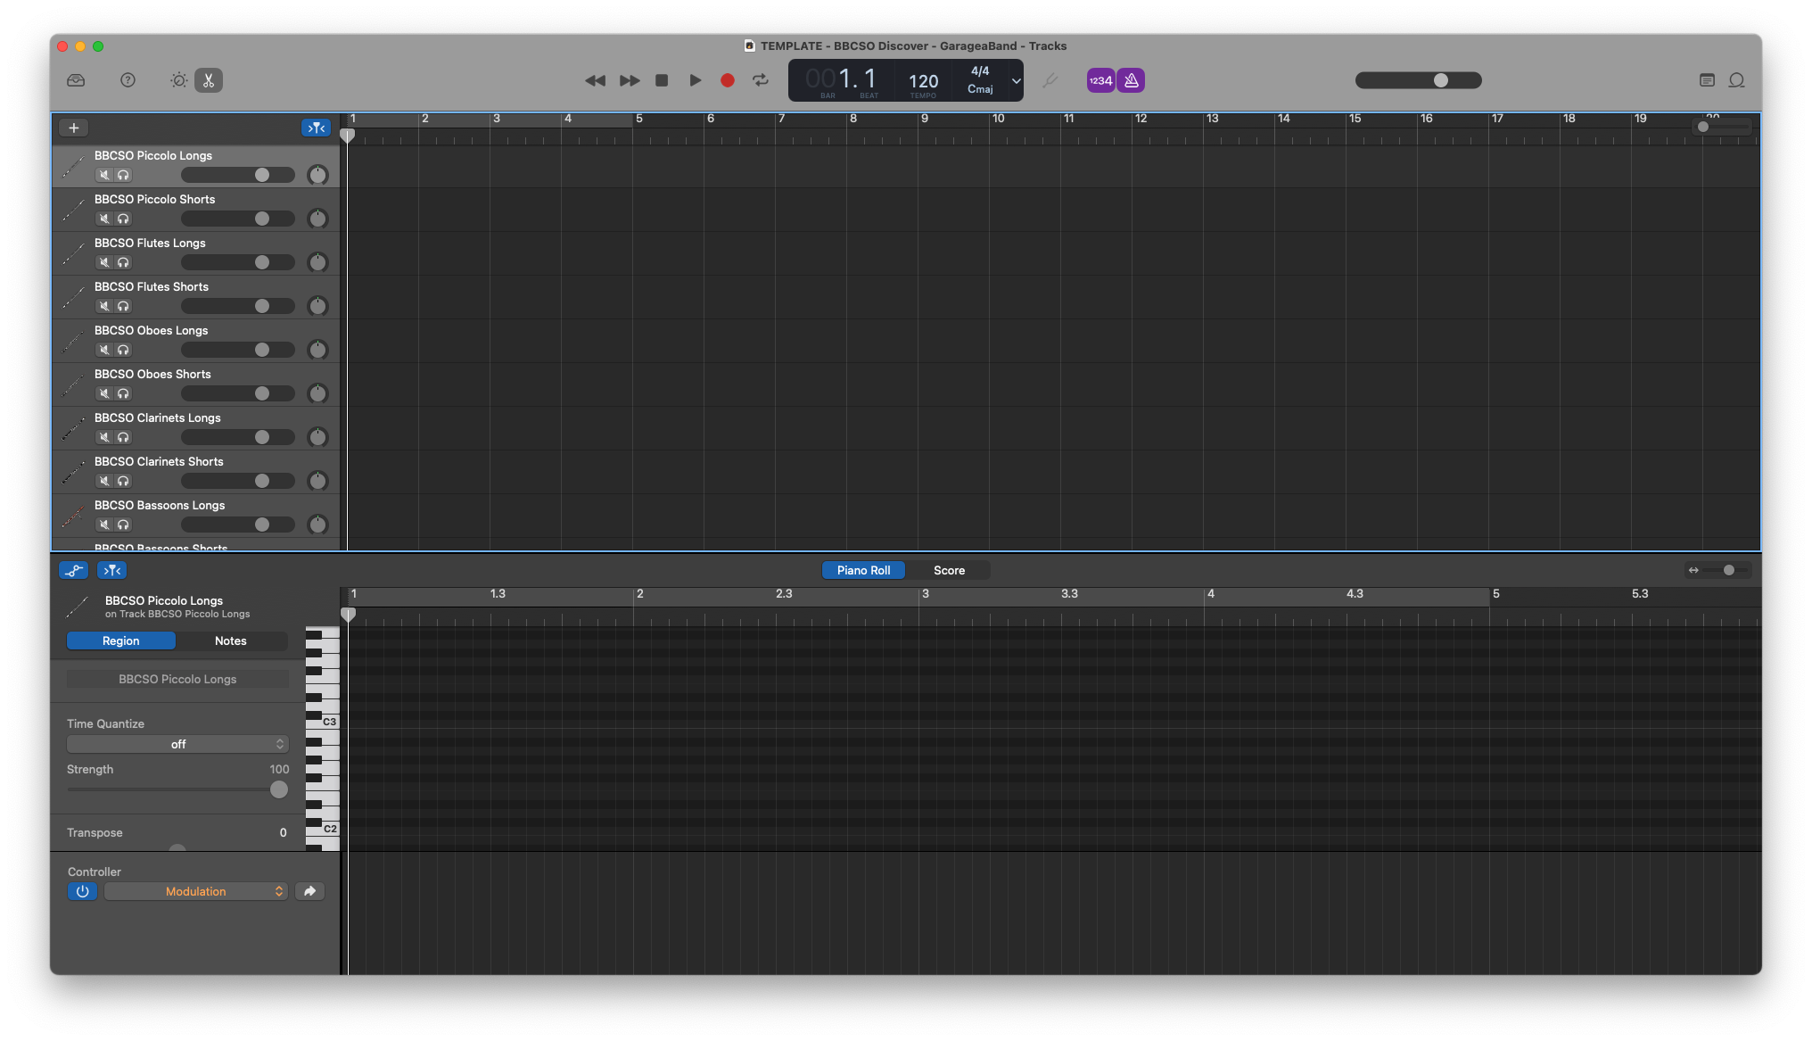The width and height of the screenshot is (1812, 1041).
Task: Open the Time Quantize dropdown
Action: 177,743
